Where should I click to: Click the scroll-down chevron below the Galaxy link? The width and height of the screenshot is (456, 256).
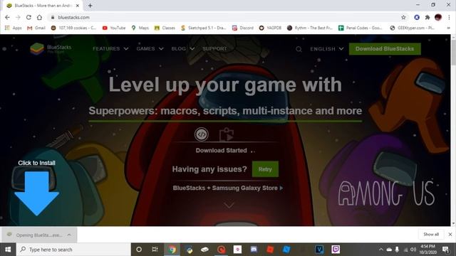click(229, 206)
